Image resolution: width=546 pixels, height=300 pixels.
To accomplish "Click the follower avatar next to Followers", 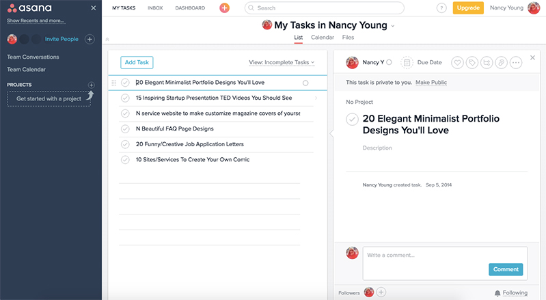I will pyautogui.click(x=369, y=292).
